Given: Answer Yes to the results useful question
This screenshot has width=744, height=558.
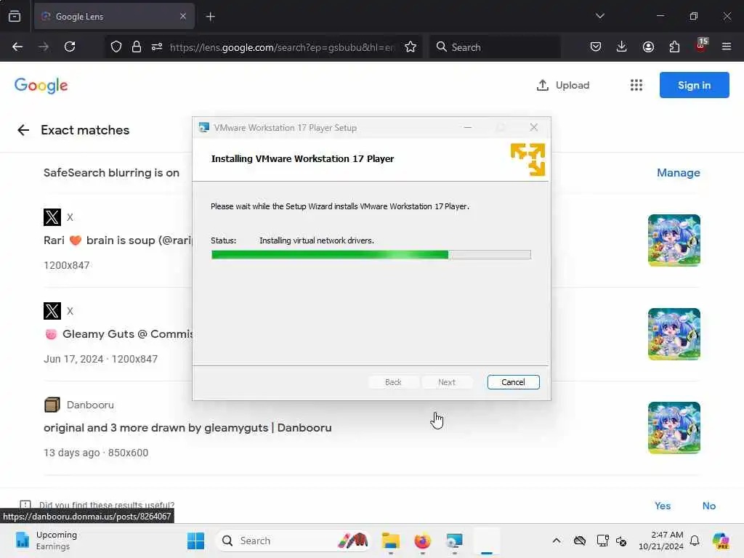Looking at the screenshot, I should [x=663, y=506].
